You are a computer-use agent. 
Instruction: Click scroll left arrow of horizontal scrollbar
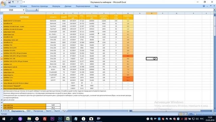131,111
